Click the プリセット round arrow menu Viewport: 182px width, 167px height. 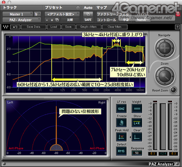[78, 8]
